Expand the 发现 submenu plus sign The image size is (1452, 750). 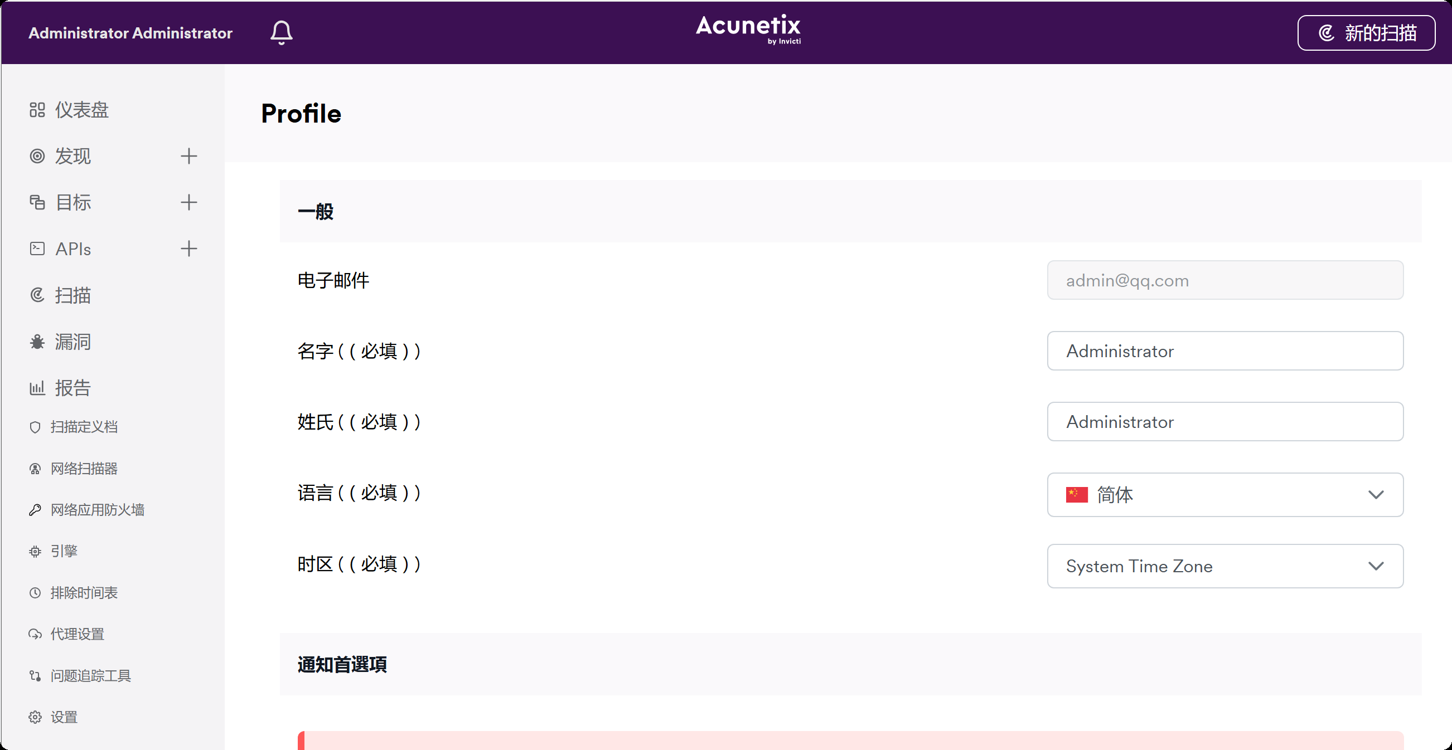pos(189,156)
